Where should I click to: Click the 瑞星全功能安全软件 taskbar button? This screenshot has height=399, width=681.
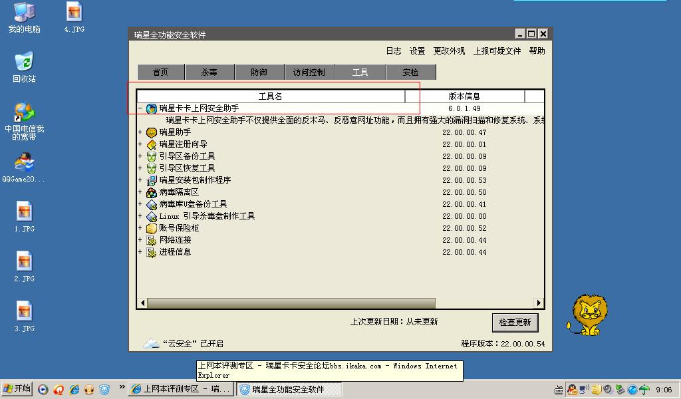click(x=289, y=390)
